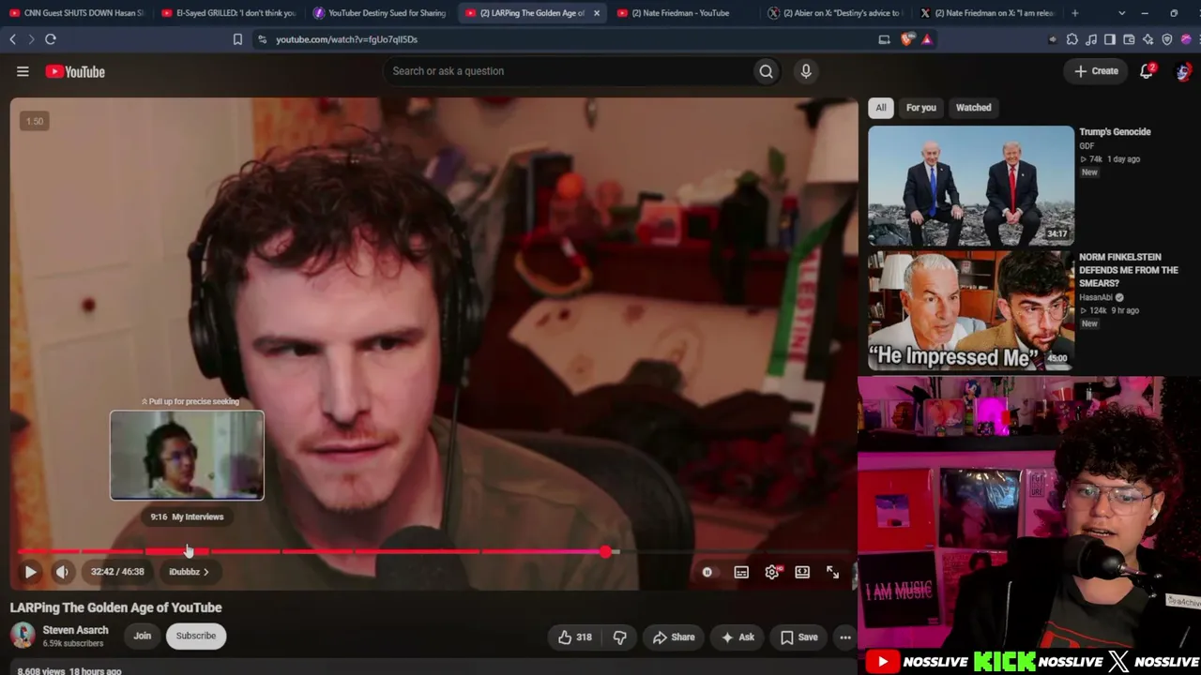Open the YouTube notifications bell
Screen dimensions: 1201x675
(x=1147, y=71)
